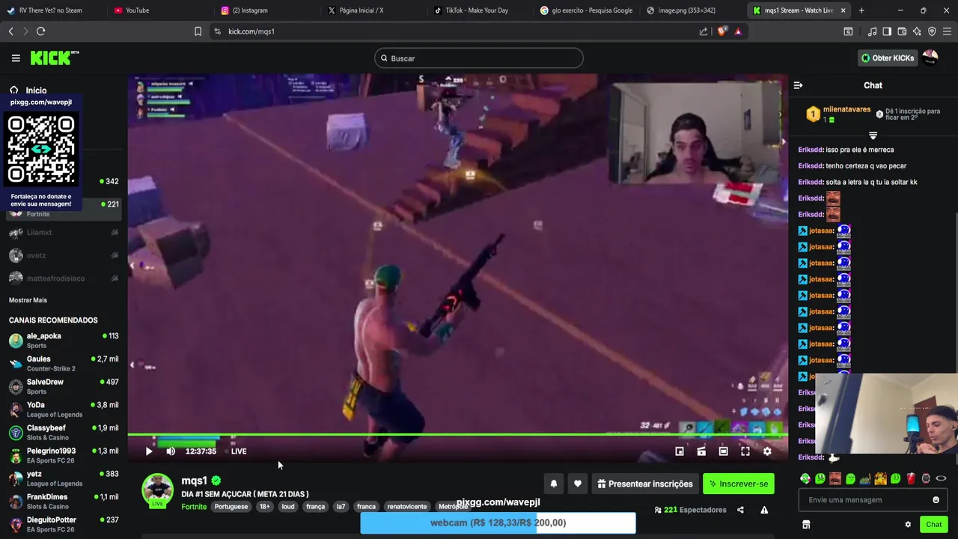
Task: Open the Brave music playlist icon
Action: click(x=872, y=31)
